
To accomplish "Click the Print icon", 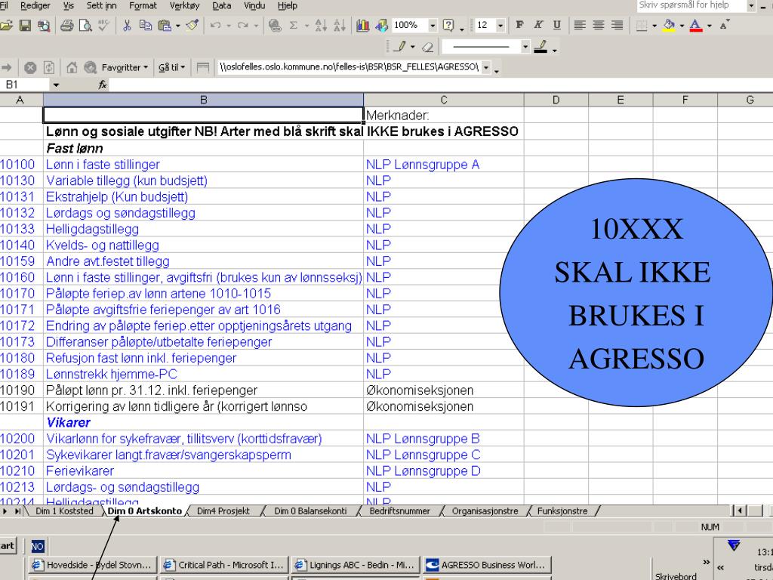I will point(66,25).
